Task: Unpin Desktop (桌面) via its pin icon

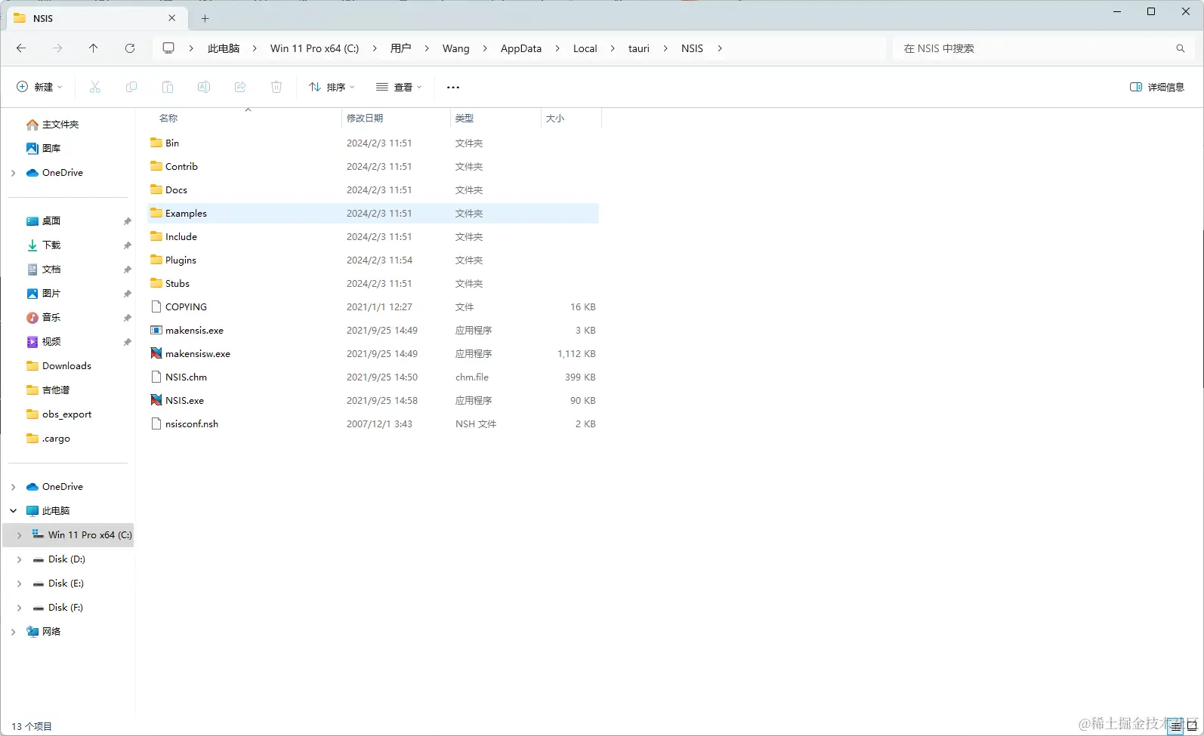Action: [x=127, y=221]
